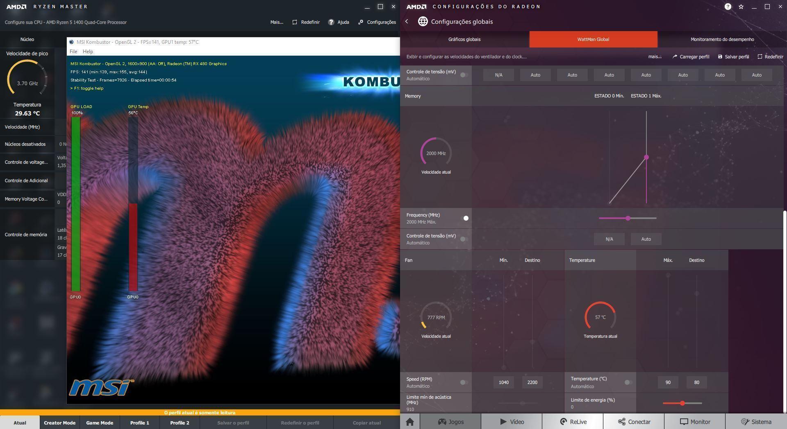787x429 pixels.
Task: Click the Radeon window vertical scrollbar
Action: click(x=785, y=311)
